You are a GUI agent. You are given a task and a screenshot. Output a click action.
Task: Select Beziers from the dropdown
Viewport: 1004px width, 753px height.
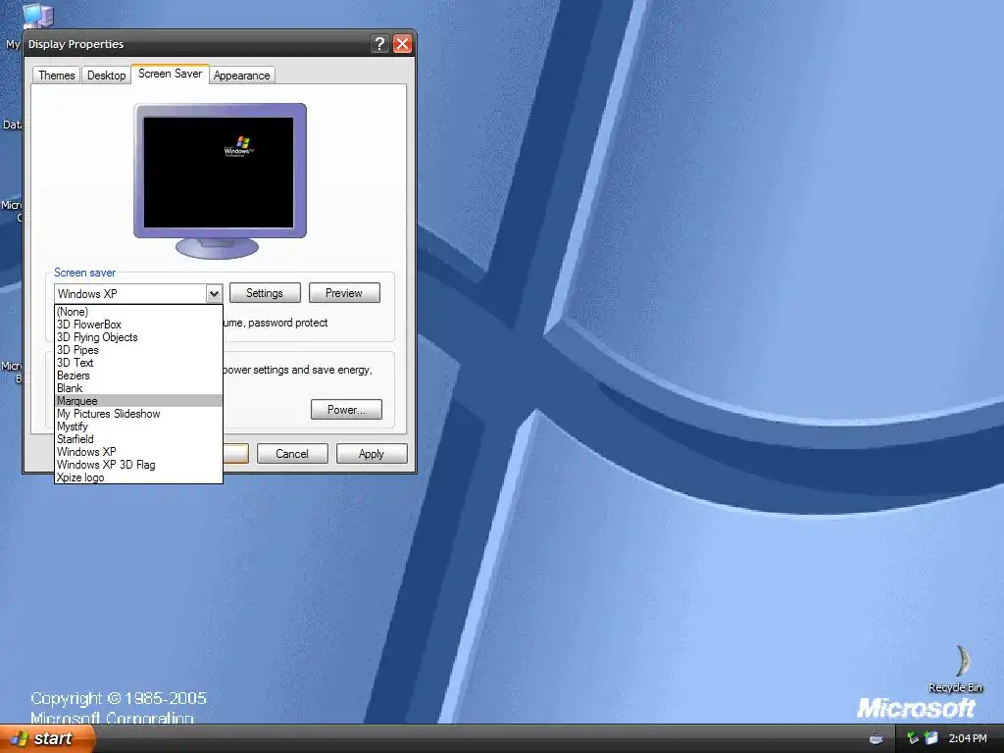coord(138,376)
